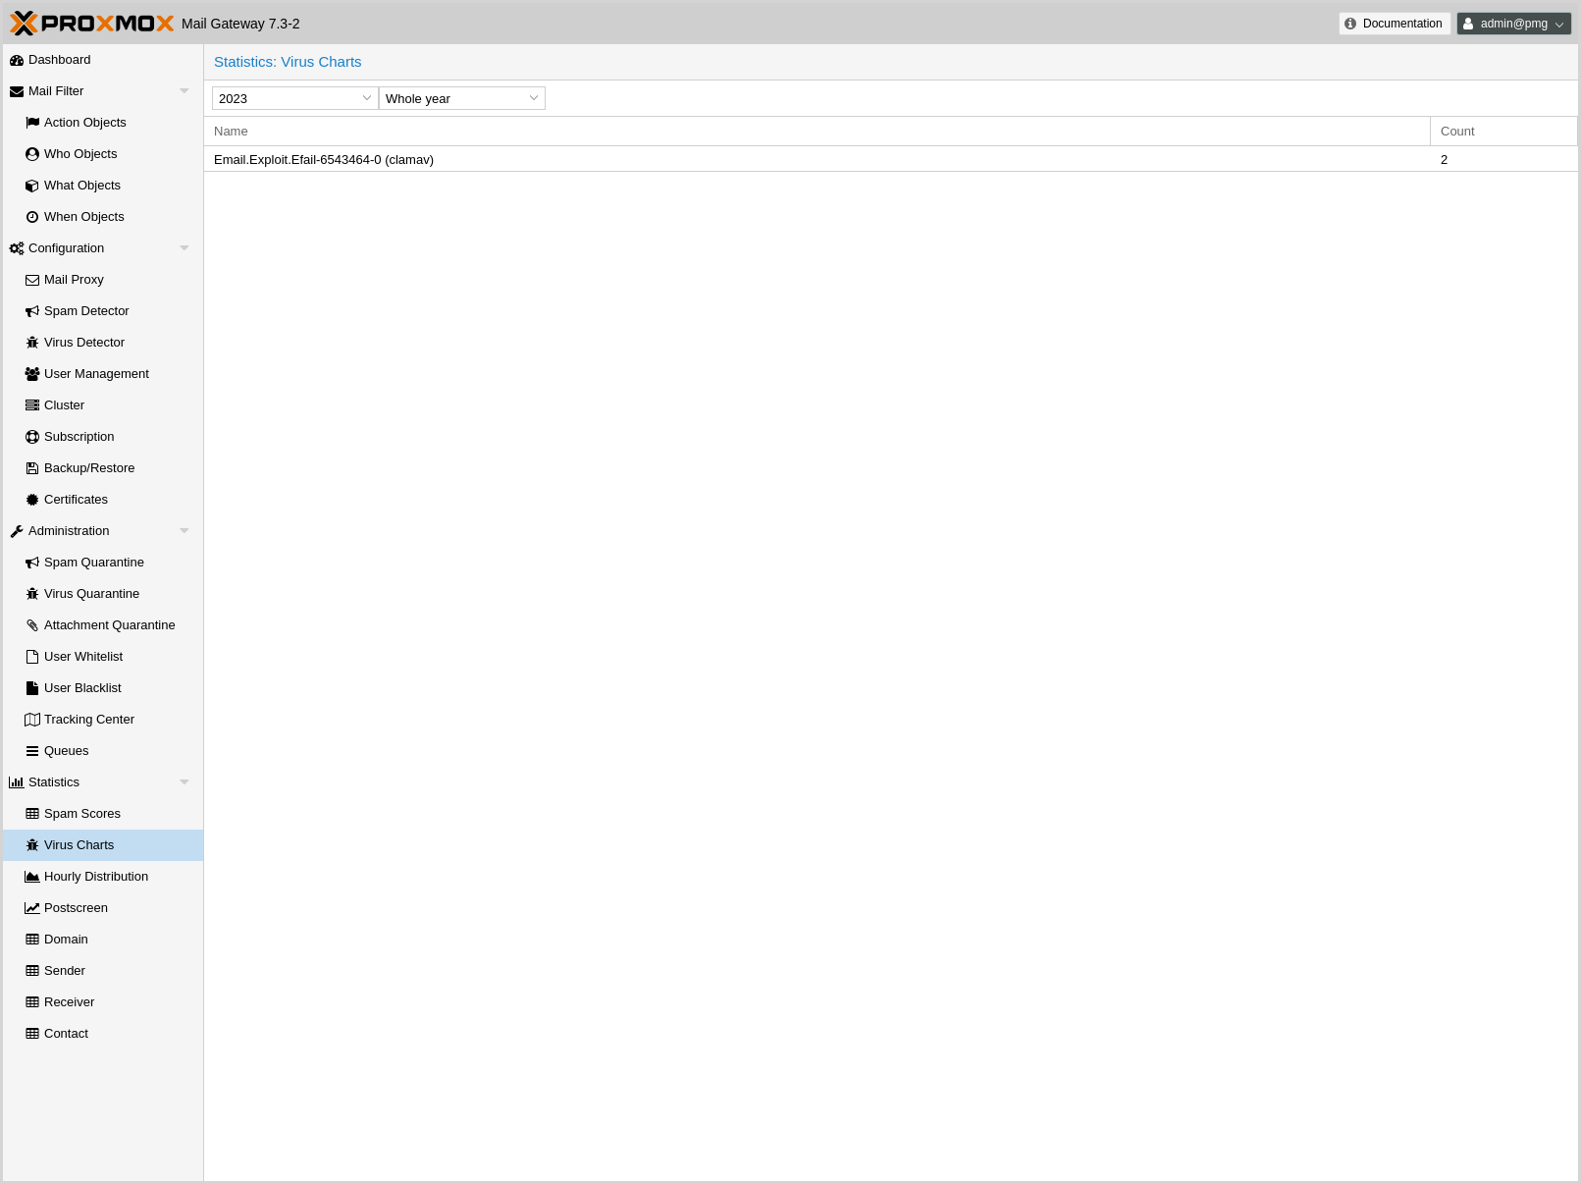Click the Virus Detector bug icon
The height and width of the screenshot is (1184, 1581).
pos(32,343)
